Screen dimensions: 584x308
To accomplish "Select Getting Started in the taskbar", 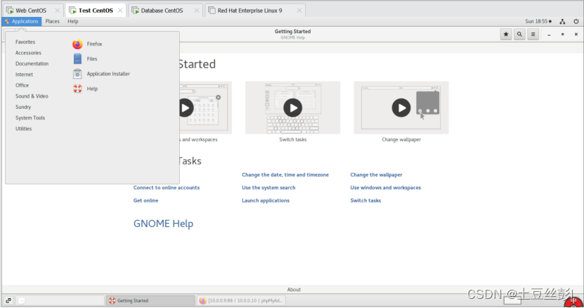I will pyautogui.click(x=150, y=300).
